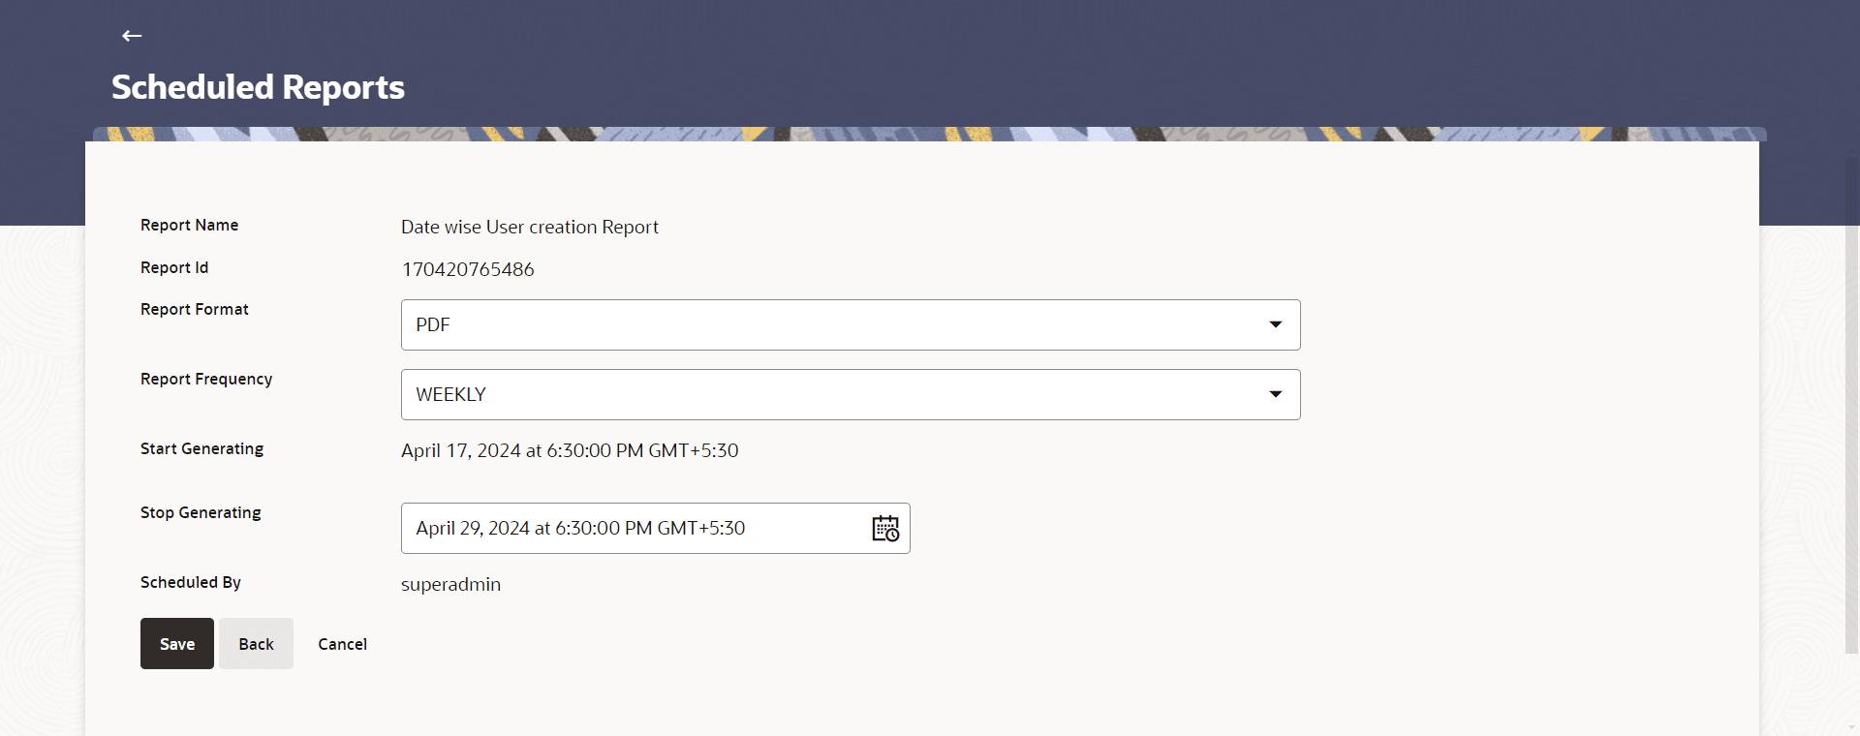
Task: Click the Stop Generating label
Action: 201,512
